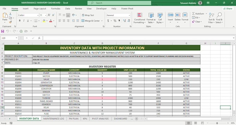Click the Name Box showing J19
This screenshot has height=125, width=236.
(x=9, y=38)
